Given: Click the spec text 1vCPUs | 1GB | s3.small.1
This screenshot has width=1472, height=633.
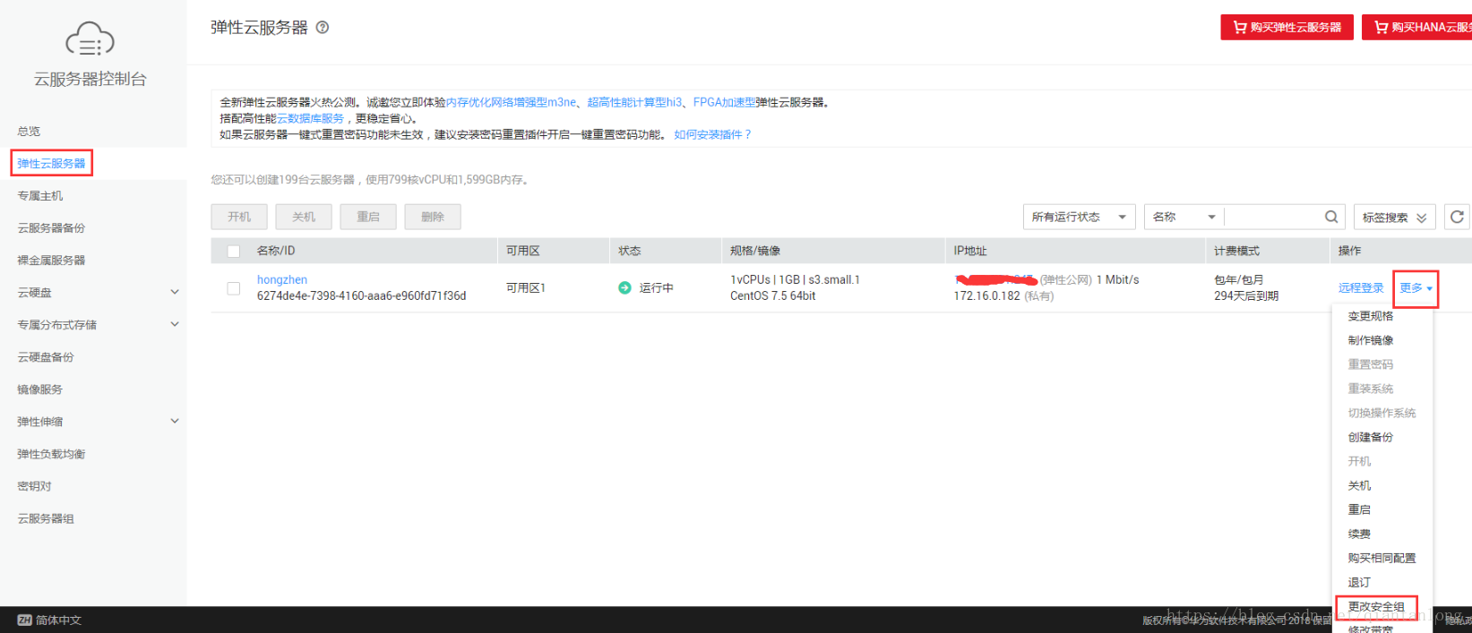Looking at the screenshot, I should click(795, 279).
